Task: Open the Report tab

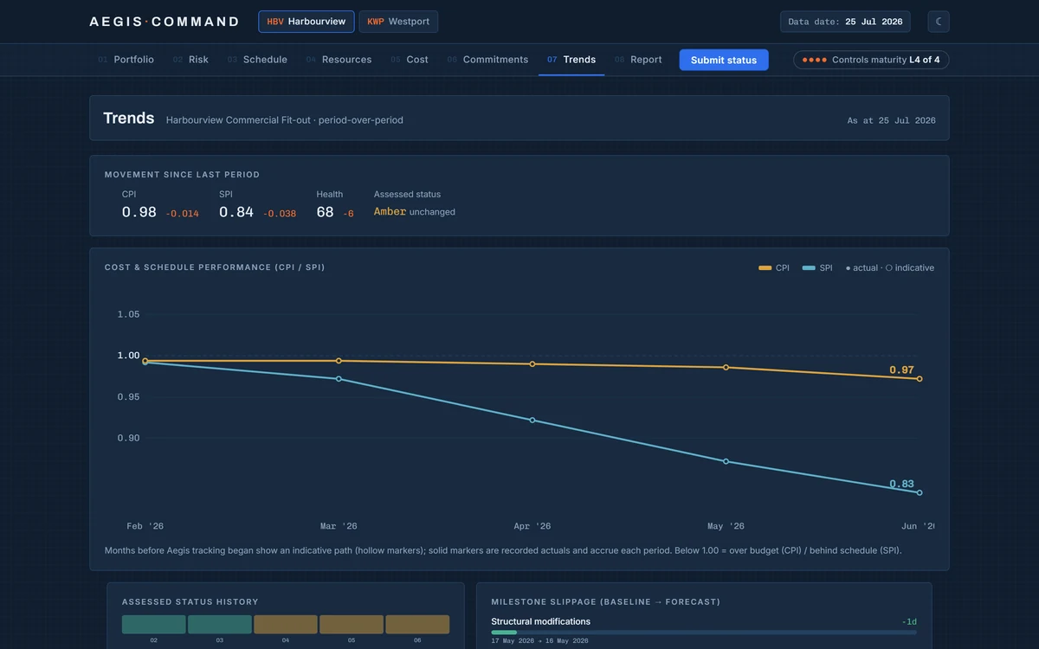Action: click(x=638, y=60)
